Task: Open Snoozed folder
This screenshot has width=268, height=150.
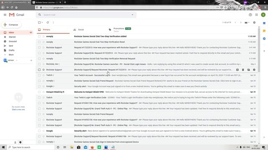Action: tap(13, 41)
